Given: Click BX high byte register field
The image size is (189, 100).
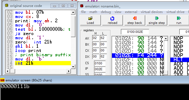Looking at the screenshot, I should pos(96,44).
